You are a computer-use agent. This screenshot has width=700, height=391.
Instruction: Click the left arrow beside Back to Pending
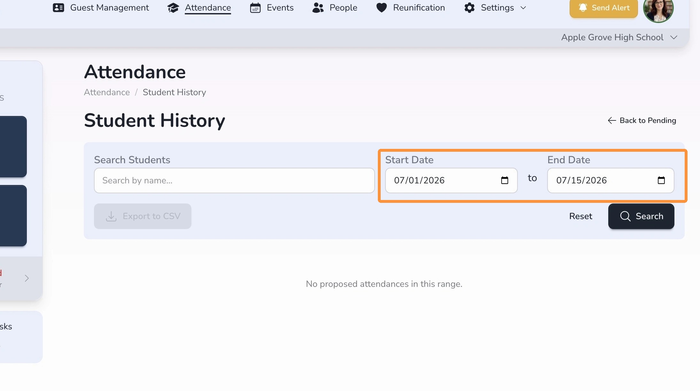tap(612, 120)
